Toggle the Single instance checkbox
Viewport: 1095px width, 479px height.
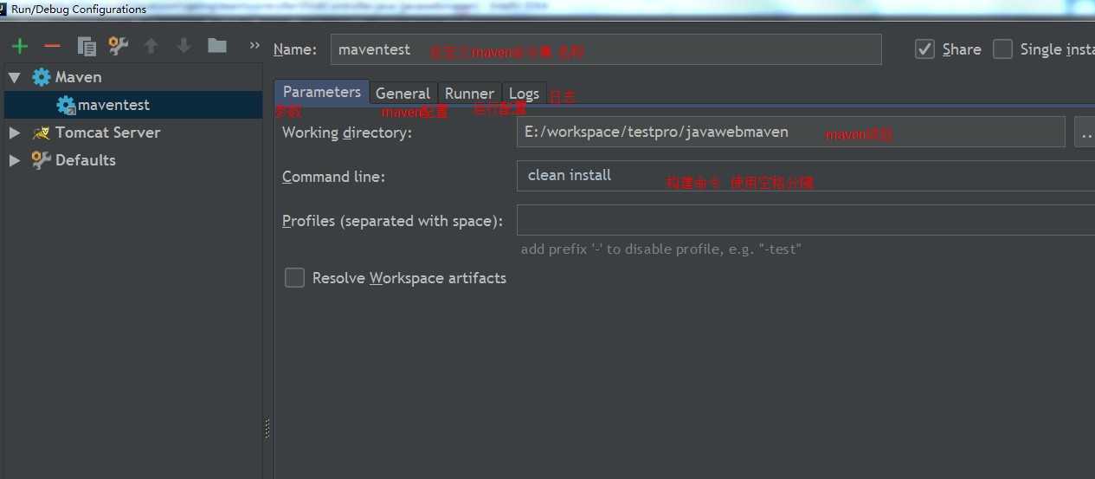click(1002, 49)
